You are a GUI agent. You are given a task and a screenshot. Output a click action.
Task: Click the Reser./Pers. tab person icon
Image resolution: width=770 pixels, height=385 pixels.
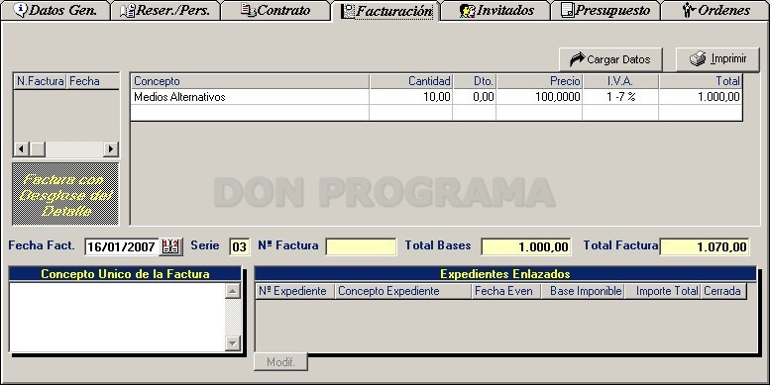(127, 10)
